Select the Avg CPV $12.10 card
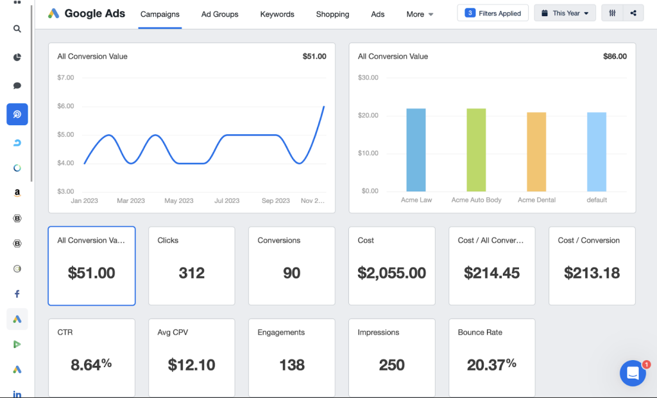Image resolution: width=657 pixels, height=398 pixels. tap(191, 358)
